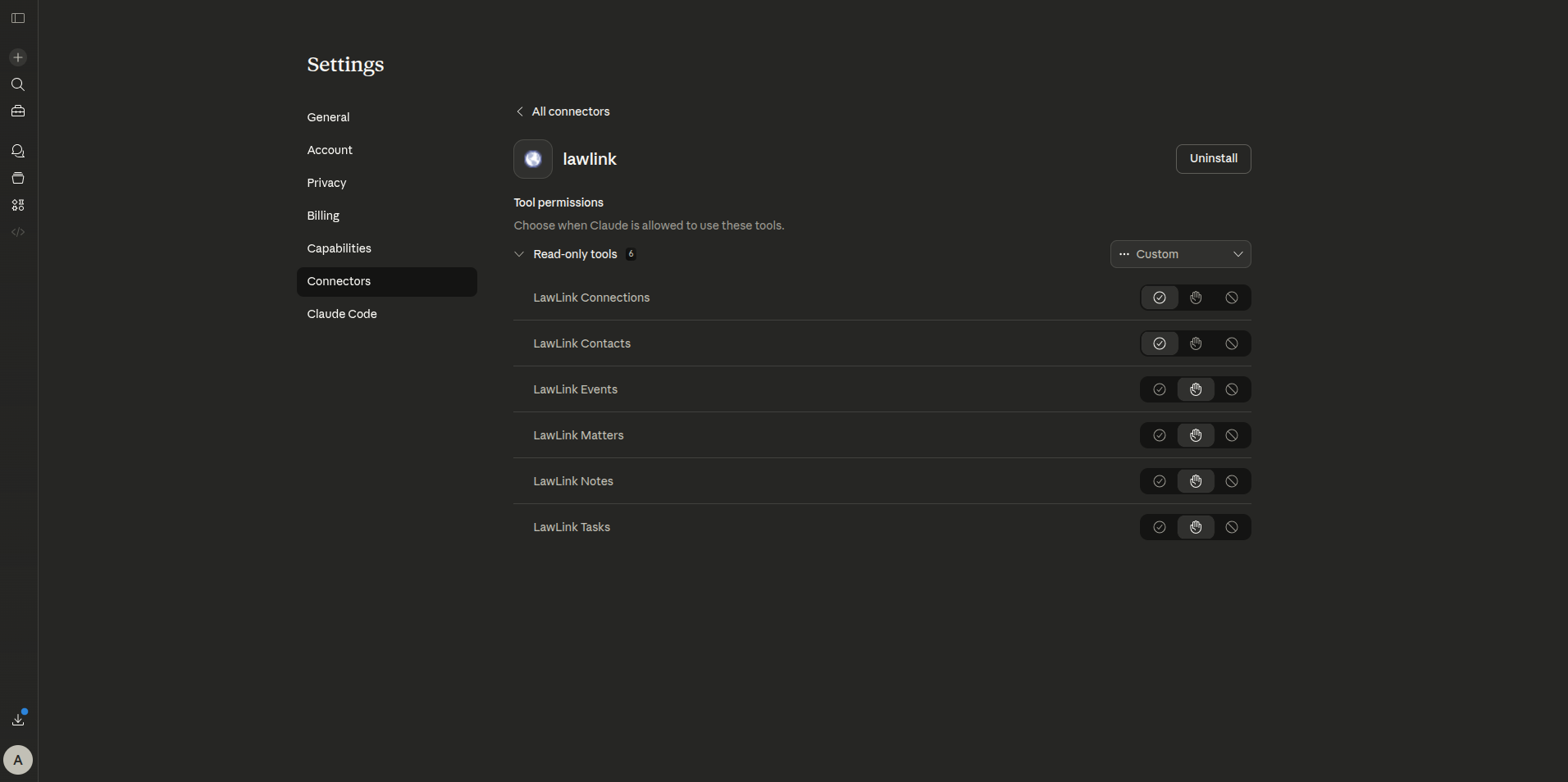Set LawLink Matters to always allow
1568x782 pixels.
[1160, 435]
